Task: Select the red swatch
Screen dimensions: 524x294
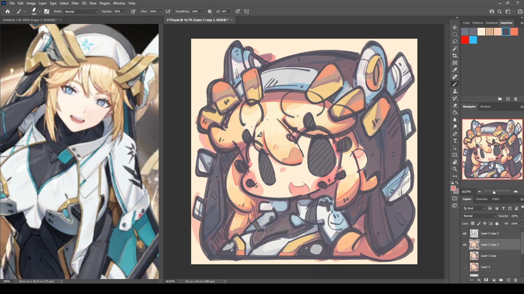Action: tap(465, 40)
